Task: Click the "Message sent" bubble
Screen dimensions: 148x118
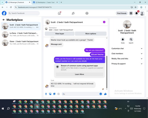Action: (x=56, y=44)
